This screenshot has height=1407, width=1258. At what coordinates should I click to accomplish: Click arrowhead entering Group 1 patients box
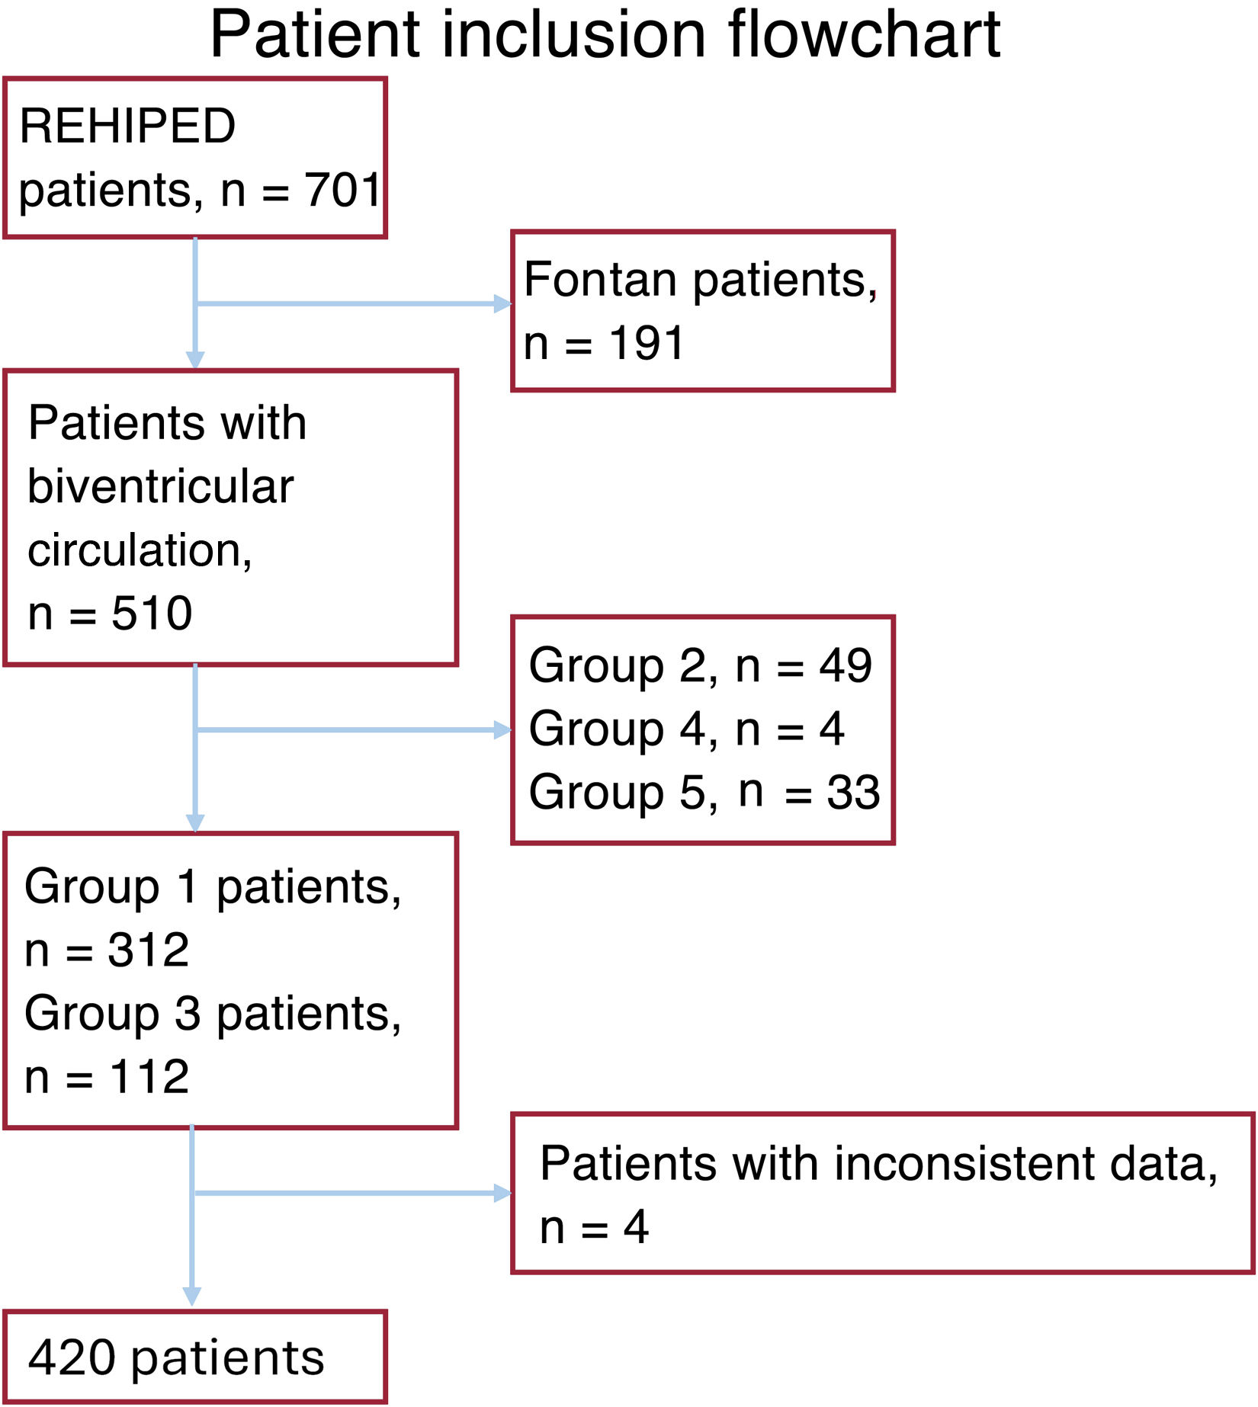pos(195,824)
